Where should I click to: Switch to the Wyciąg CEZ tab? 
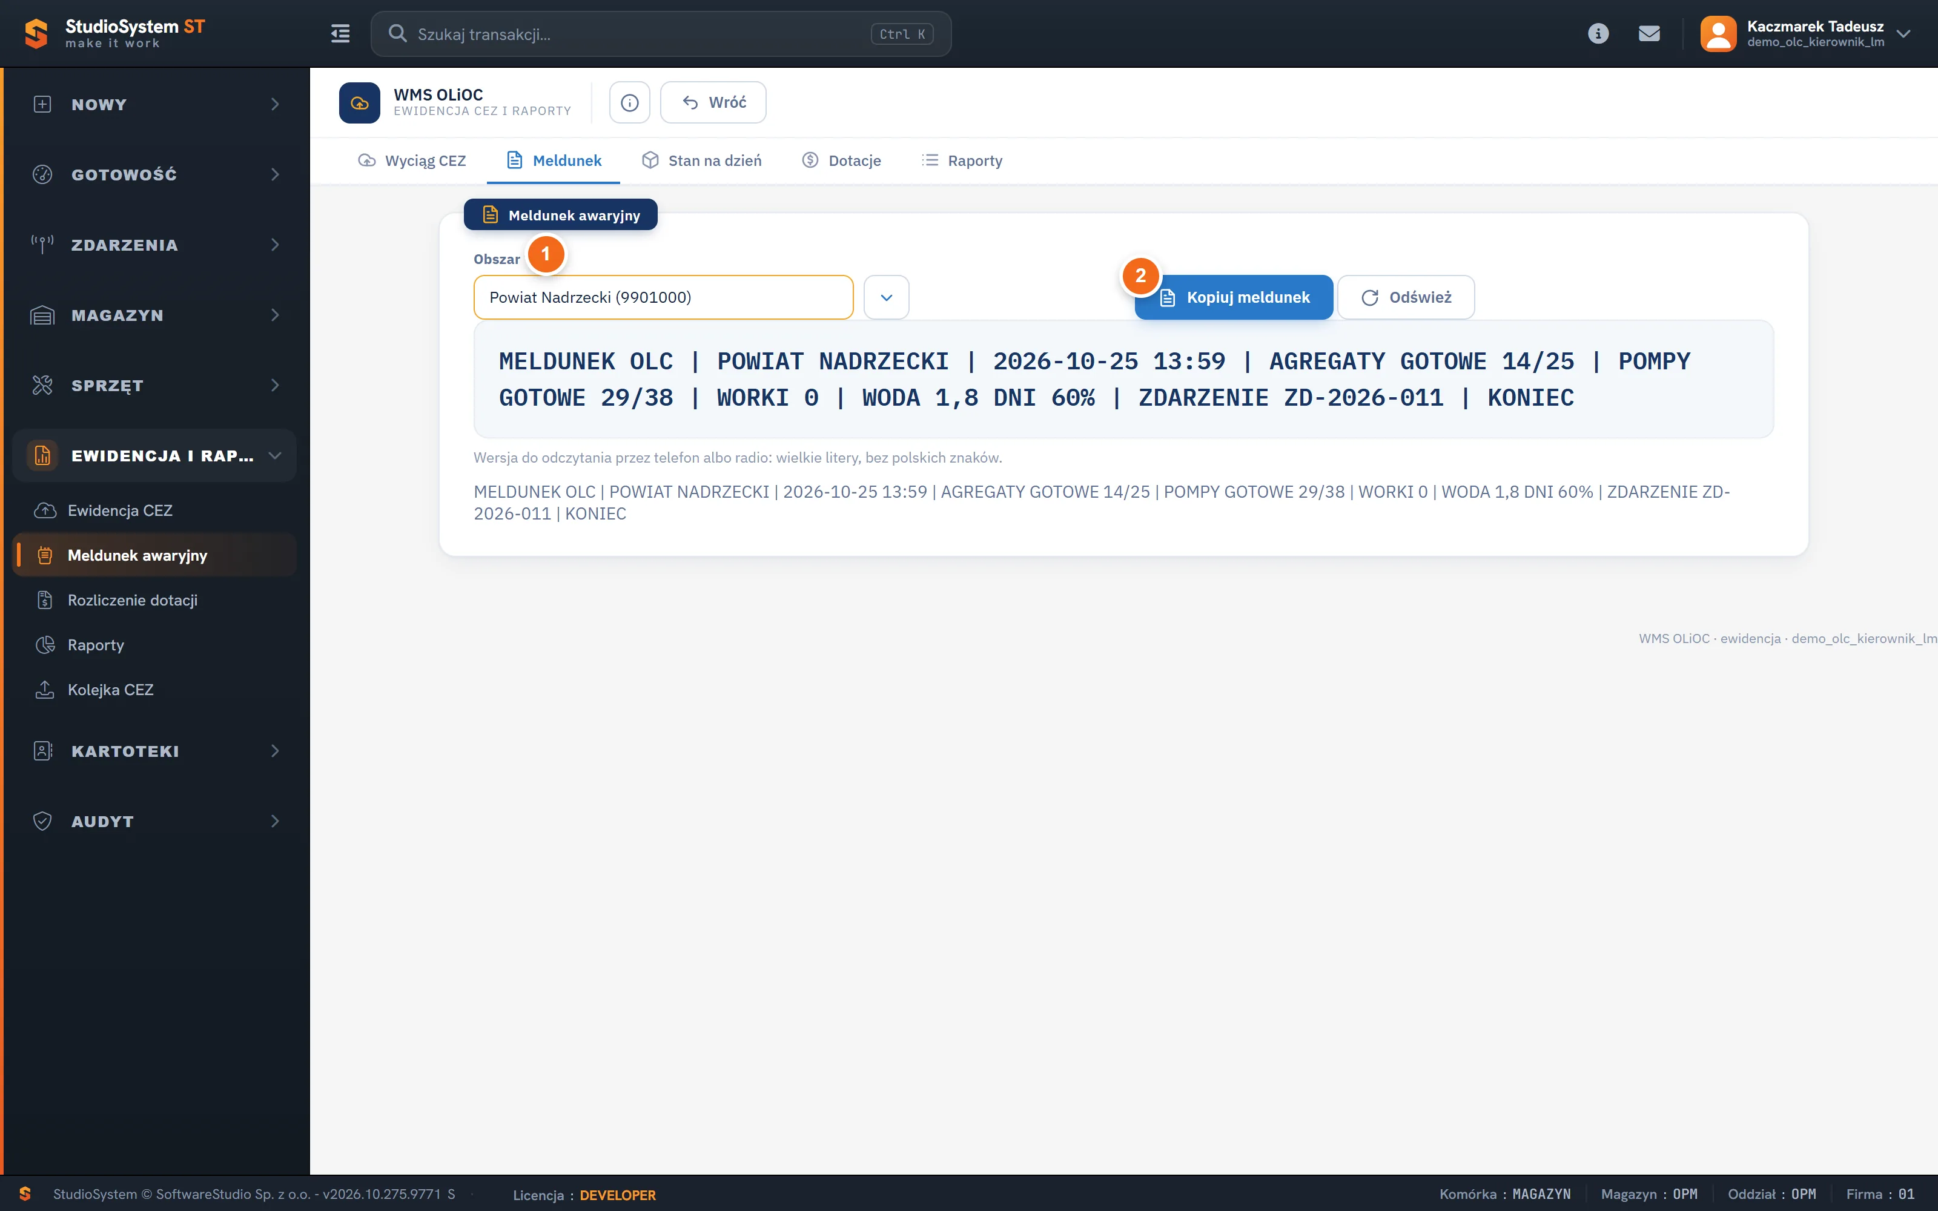tap(412, 160)
